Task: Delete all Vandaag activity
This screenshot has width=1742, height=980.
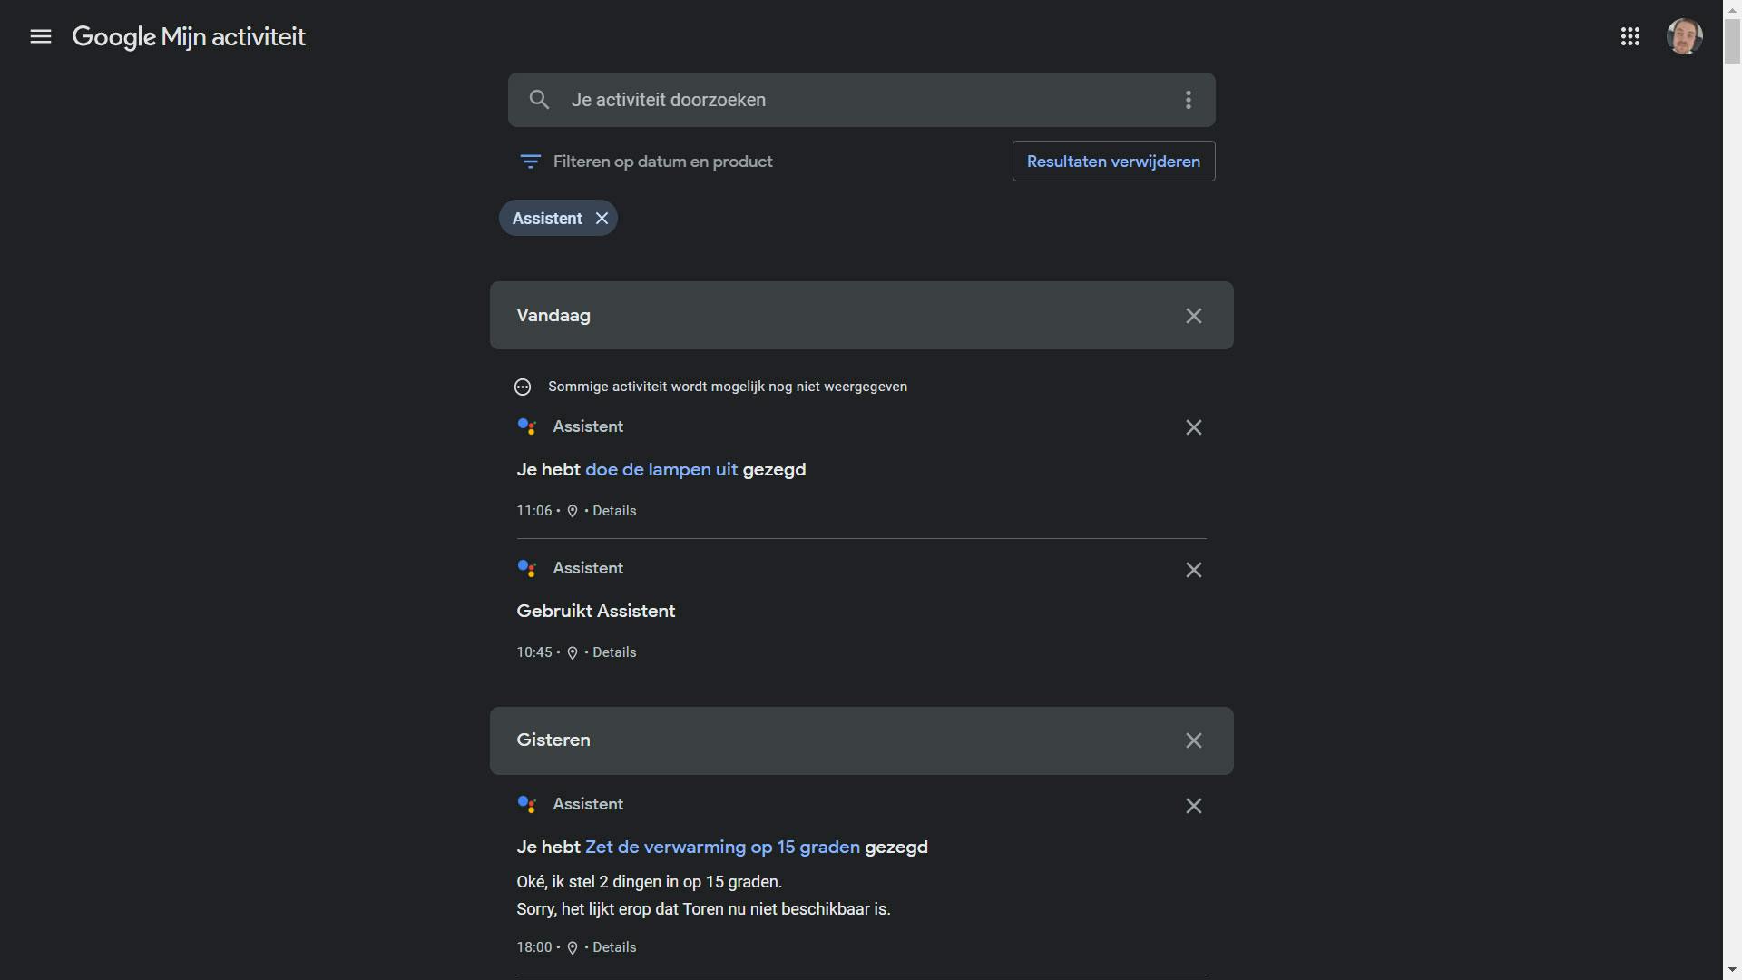Action: 1193,316
